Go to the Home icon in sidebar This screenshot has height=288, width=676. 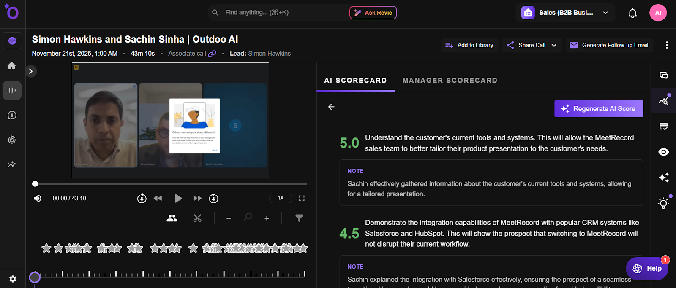point(12,65)
